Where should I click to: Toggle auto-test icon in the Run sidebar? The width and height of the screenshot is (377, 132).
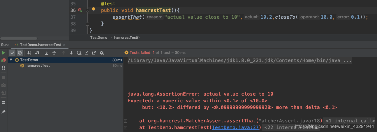point(3,68)
